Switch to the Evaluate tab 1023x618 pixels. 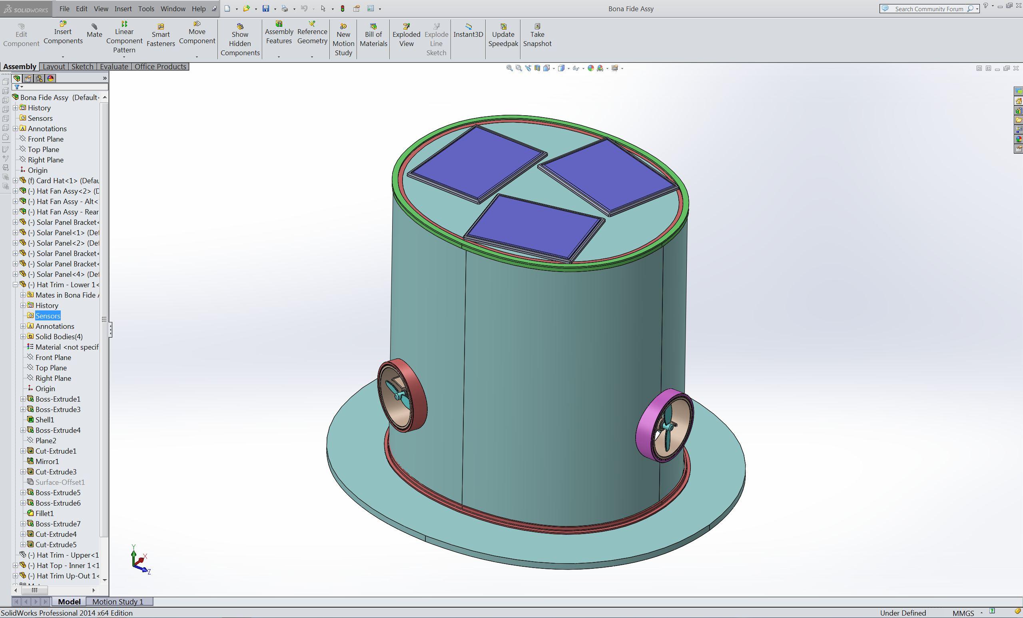pyautogui.click(x=114, y=66)
